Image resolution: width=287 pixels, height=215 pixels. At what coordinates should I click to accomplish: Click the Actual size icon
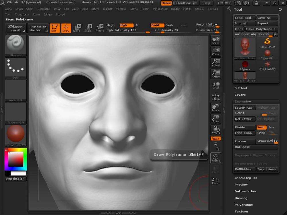pos(216,62)
